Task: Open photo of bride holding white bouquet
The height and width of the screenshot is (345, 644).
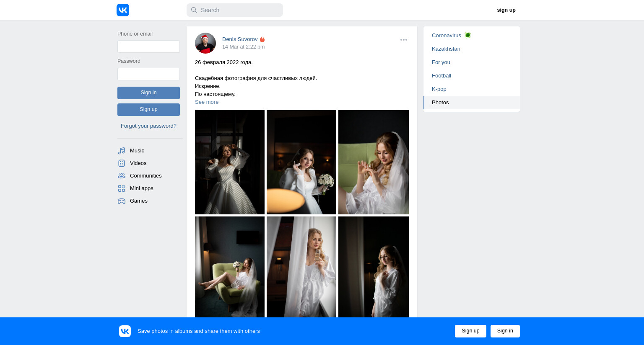Action: click(301, 162)
